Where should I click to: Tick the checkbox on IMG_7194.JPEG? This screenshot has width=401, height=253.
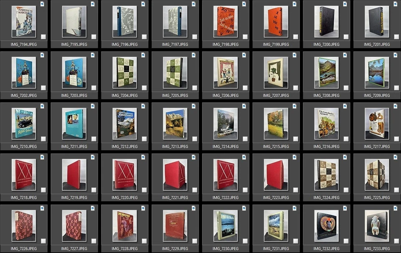click(x=43, y=37)
